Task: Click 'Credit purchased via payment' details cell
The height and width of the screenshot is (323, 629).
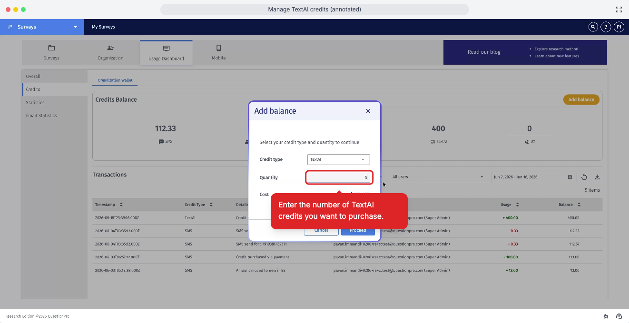Action: (263, 257)
